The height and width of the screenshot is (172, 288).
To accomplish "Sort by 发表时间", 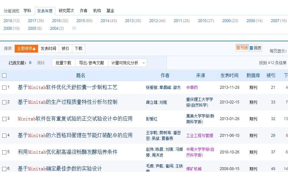I will (48, 49).
